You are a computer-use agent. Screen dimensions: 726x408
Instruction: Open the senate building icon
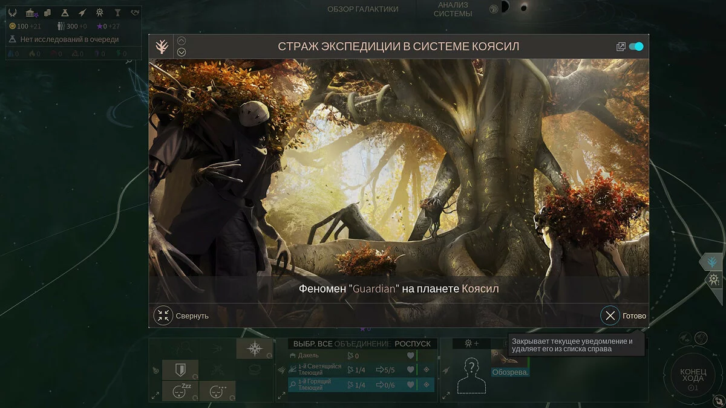point(31,13)
